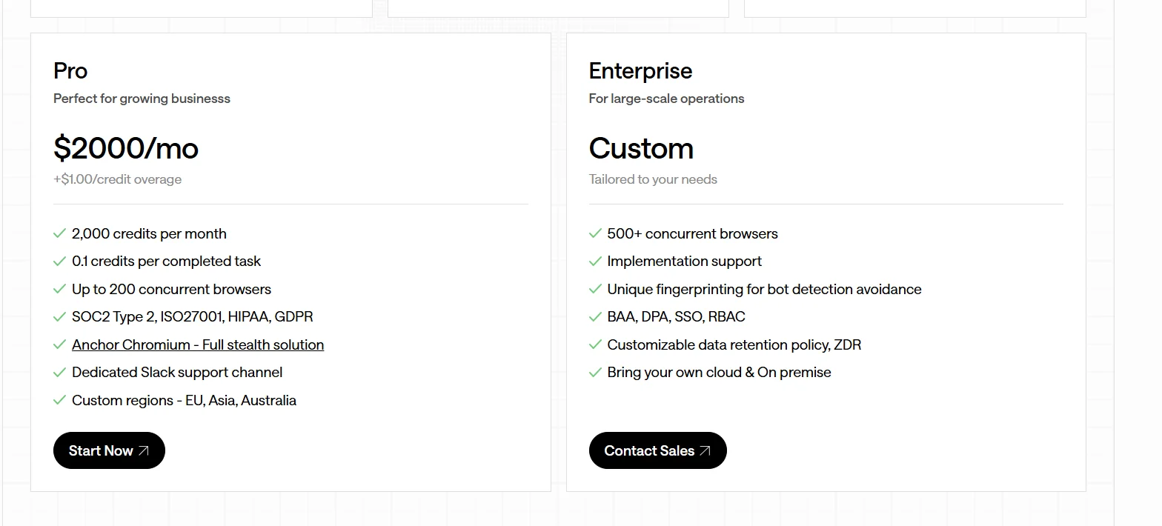The image size is (1162, 526).
Task: Click the Enterprise plan heading
Action: click(x=640, y=70)
